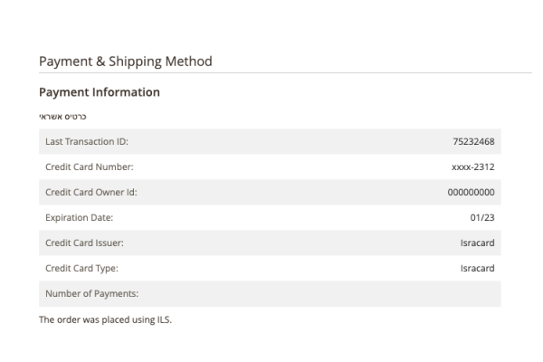Select Isracard in the Credit Card Issuer row

(x=477, y=243)
